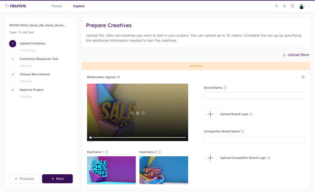The width and height of the screenshot is (315, 192).
Task: Click the rewind icon on video
Action: point(132,113)
